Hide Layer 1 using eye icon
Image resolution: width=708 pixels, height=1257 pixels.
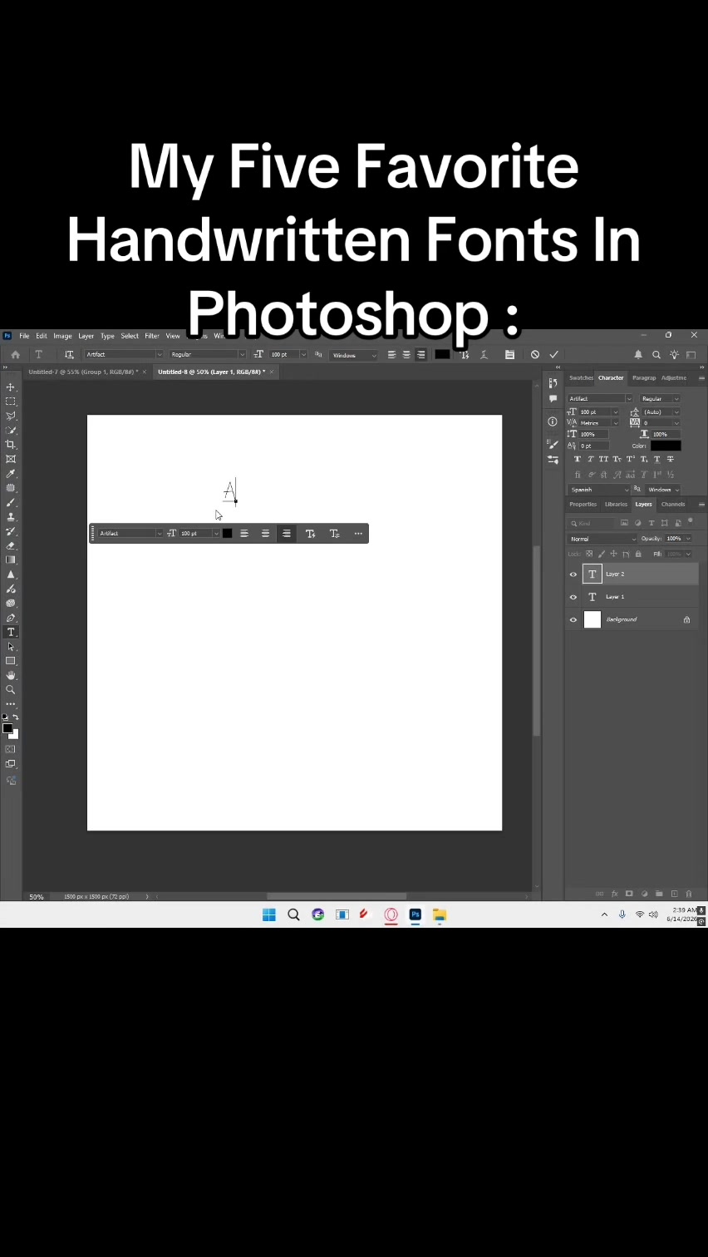tap(573, 597)
